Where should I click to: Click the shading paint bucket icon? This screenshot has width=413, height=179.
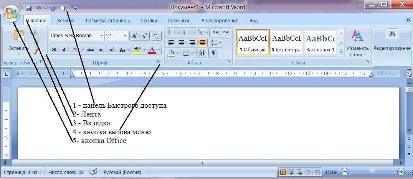coord(171,53)
